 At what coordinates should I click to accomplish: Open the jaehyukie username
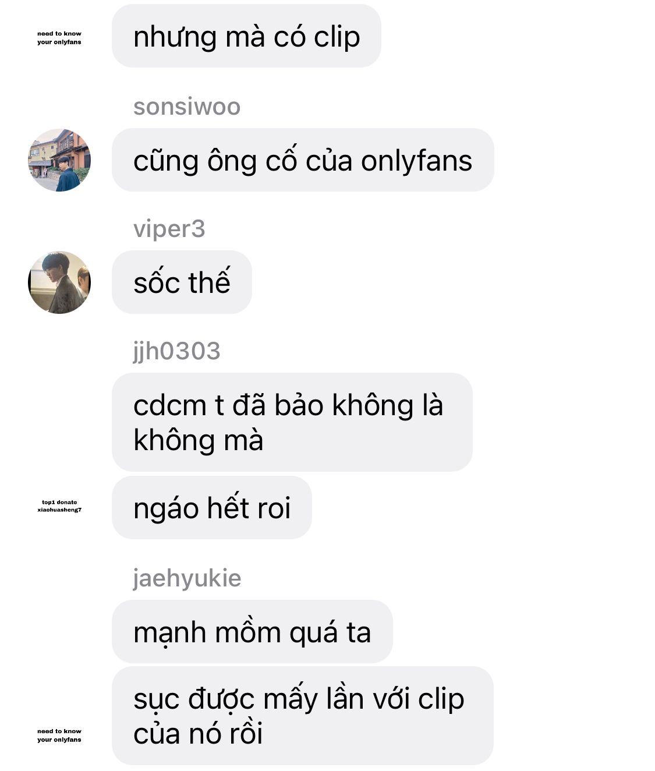point(187,578)
